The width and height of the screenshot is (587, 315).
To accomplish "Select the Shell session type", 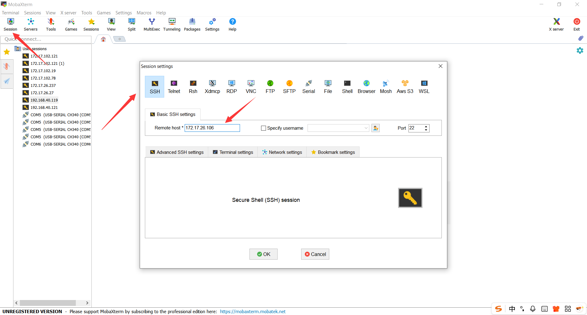I will pyautogui.click(x=347, y=87).
